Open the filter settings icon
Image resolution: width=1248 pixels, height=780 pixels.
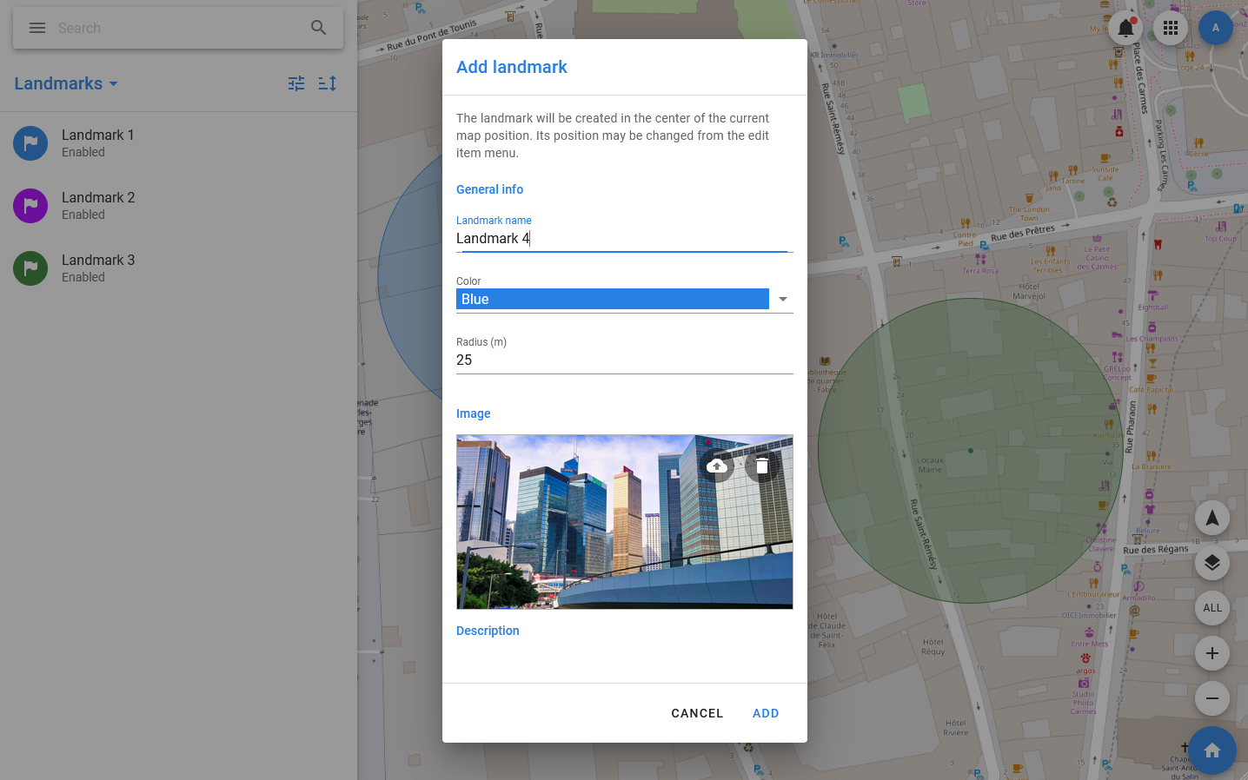tap(296, 83)
